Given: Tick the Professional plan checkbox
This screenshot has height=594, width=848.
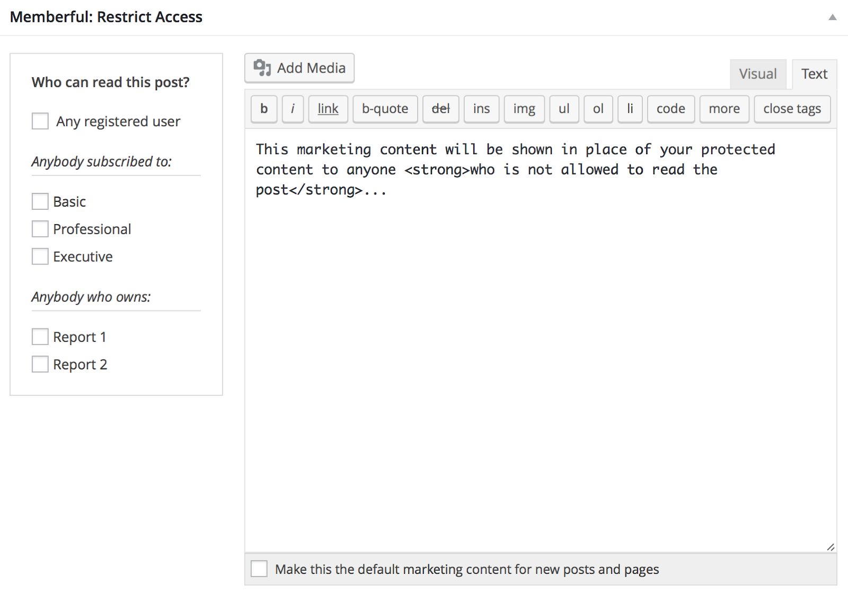Looking at the screenshot, I should [x=40, y=229].
